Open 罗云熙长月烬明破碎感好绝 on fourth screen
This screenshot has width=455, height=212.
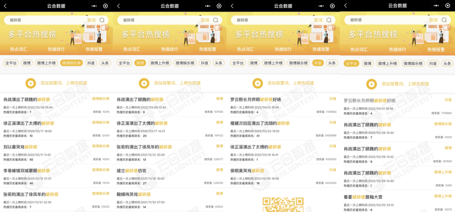(x=398, y=106)
